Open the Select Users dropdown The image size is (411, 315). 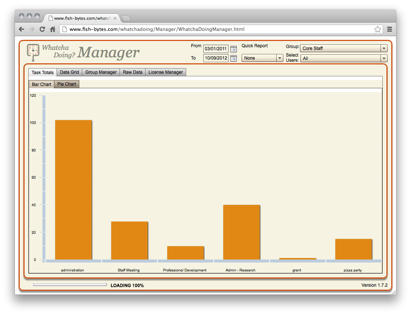pyautogui.click(x=384, y=58)
